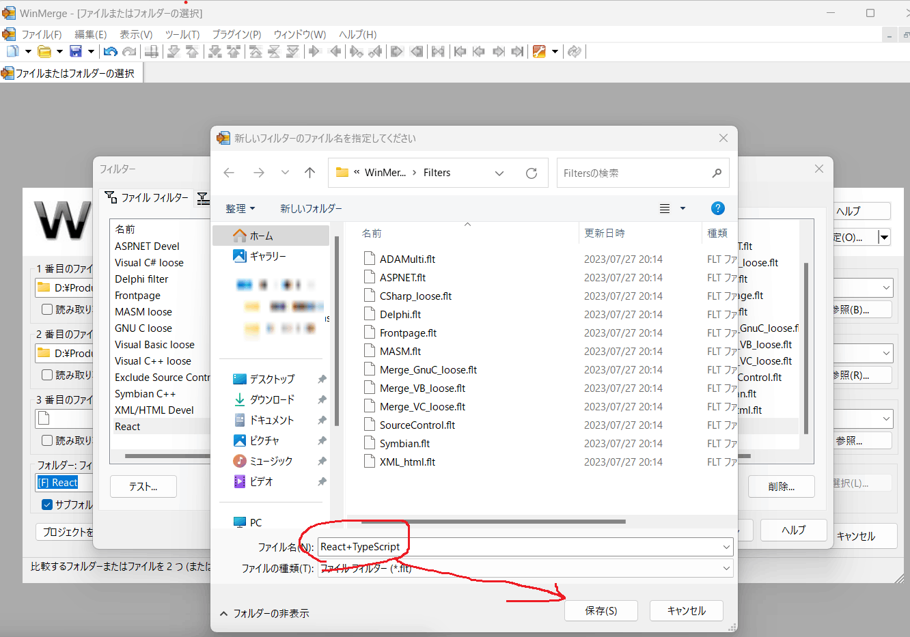Screen dimensions: 910x637
Task: Select the PC item in navigation pane
Action: pyautogui.click(x=248, y=522)
